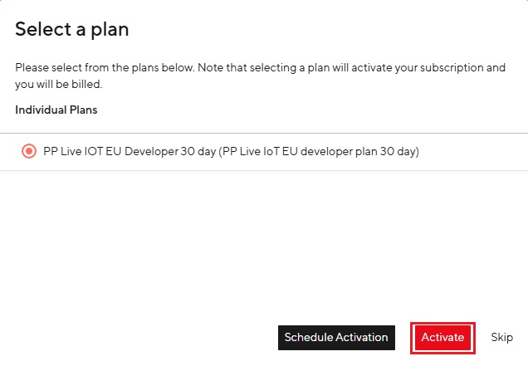The width and height of the screenshot is (528, 366).
Task: Click the word Skip at bottom right
Action: click(501, 338)
